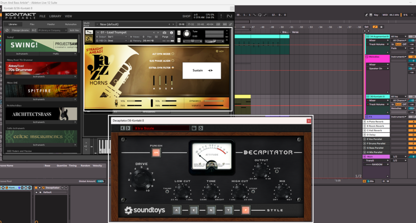The height and width of the screenshot is (223, 416).
Task: Click the loop switch icon in Ableton transport
Action: (260, 15)
